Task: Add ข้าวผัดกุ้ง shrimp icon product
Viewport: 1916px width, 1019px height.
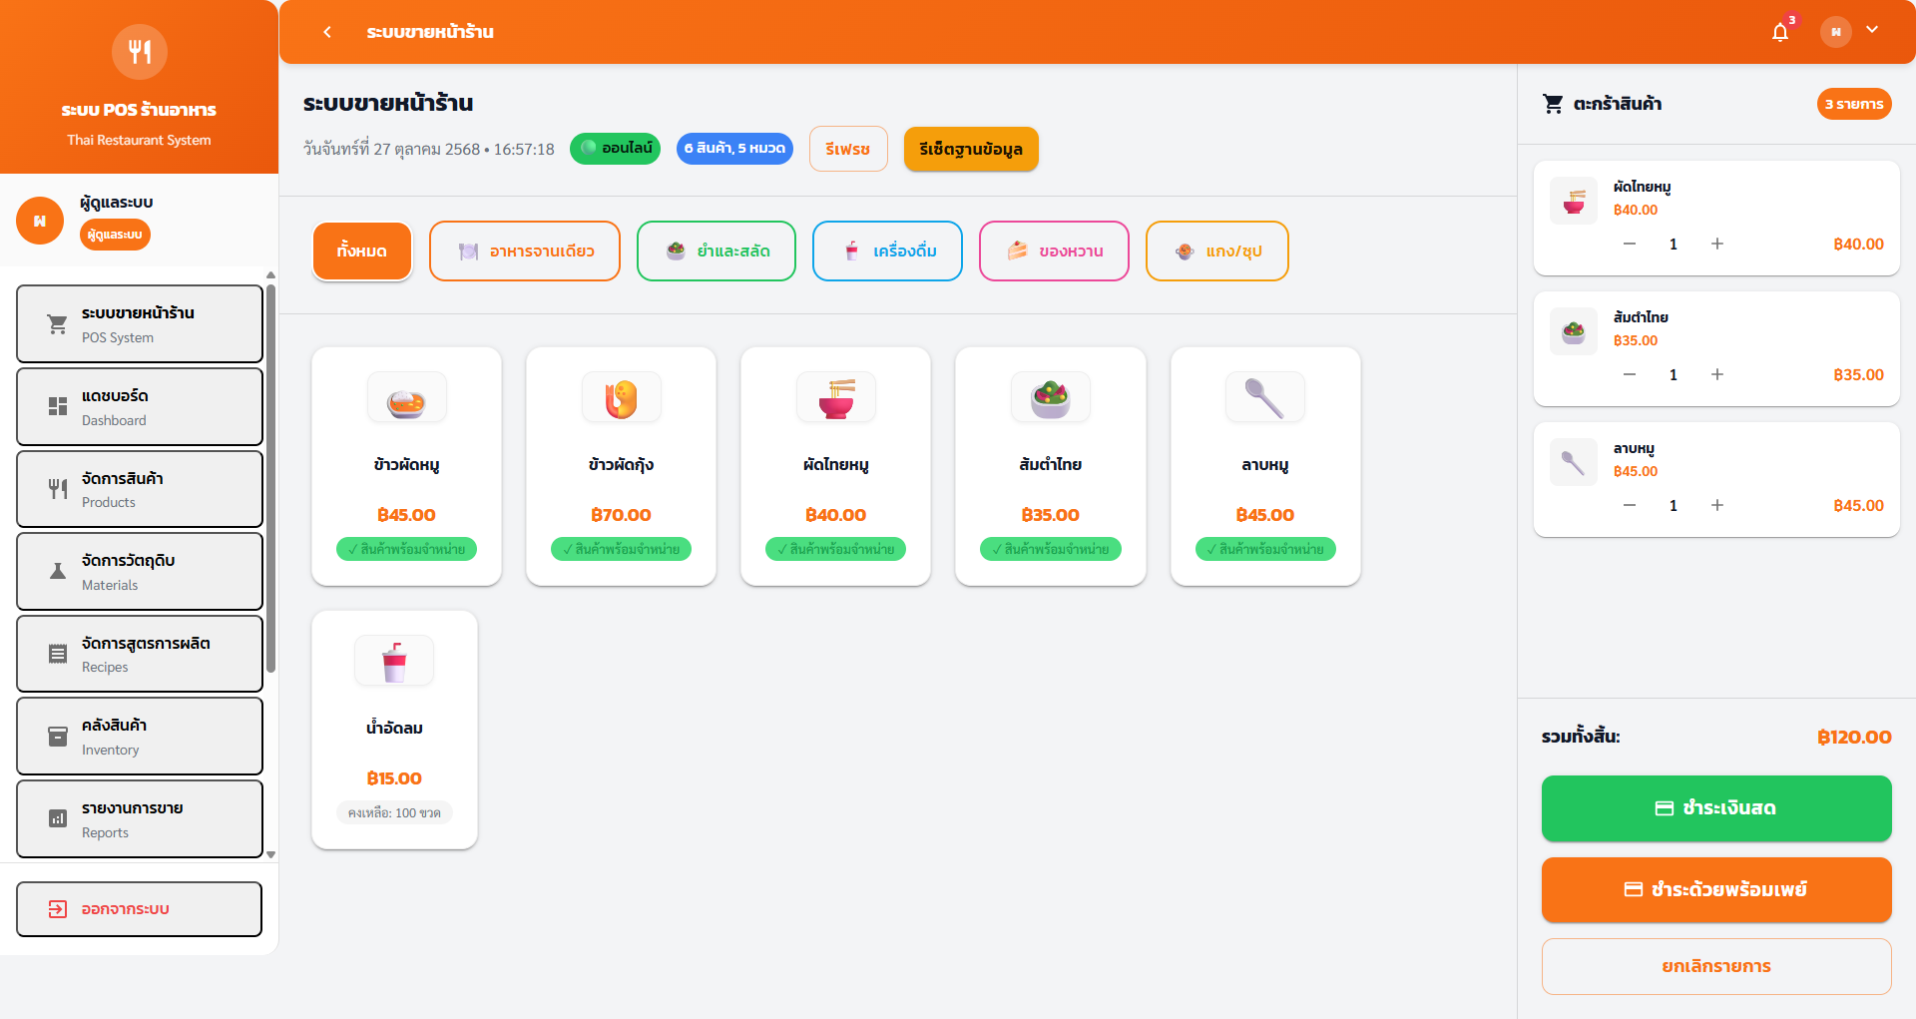Action: (x=621, y=399)
